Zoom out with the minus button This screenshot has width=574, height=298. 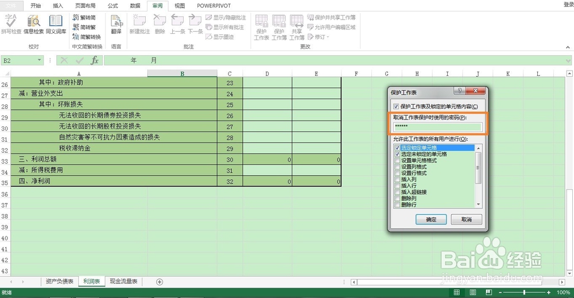501,292
